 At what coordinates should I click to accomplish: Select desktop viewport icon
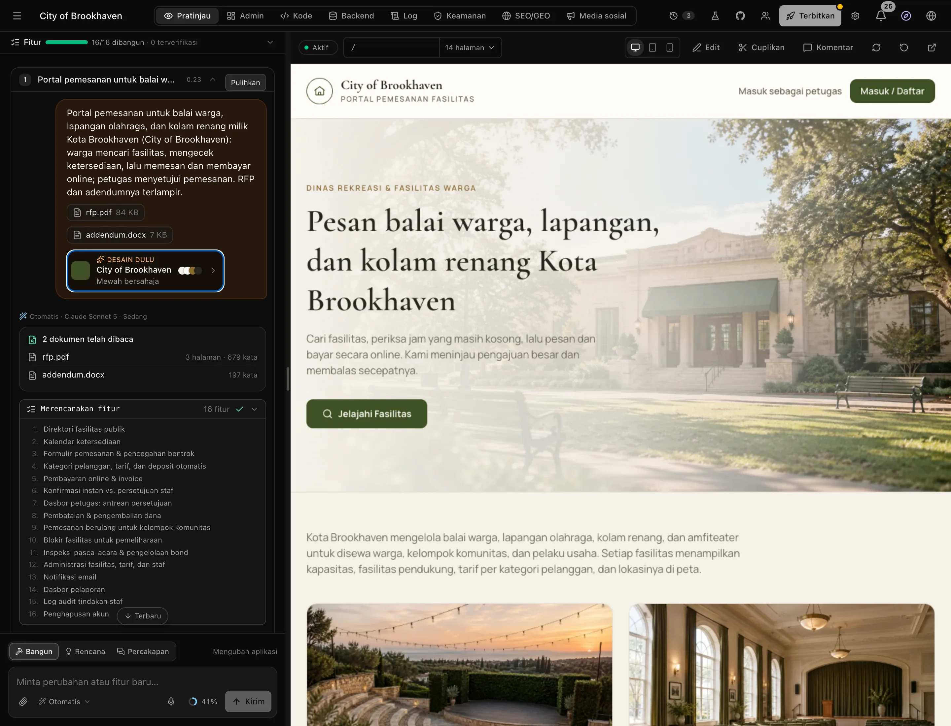coord(635,48)
